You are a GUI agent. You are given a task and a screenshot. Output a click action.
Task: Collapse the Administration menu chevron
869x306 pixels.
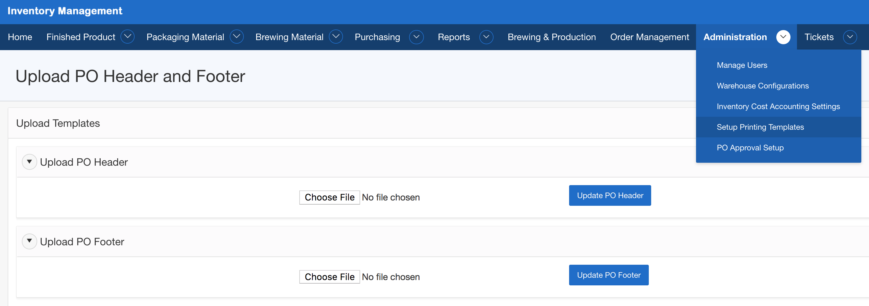click(783, 37)
